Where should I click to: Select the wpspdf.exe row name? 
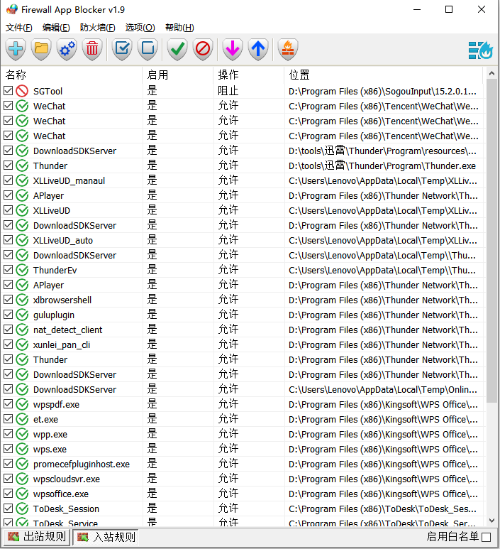click(56, 405)
